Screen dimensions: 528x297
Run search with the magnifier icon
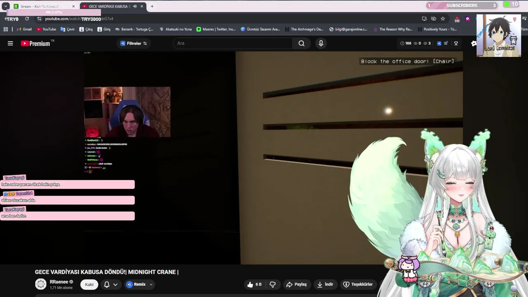tap(302, 43)
